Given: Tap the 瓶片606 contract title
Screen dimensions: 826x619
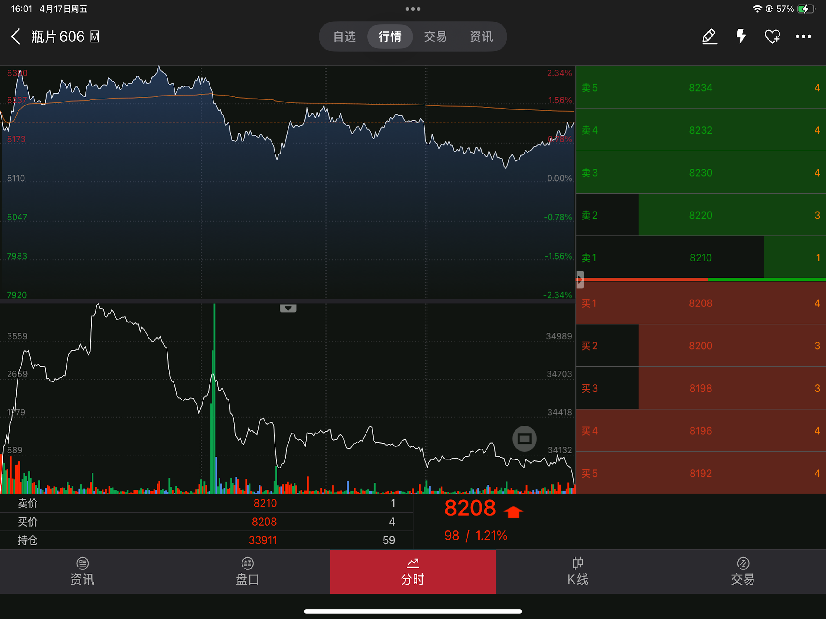Looking at the screenshot, I should click(x=58, y=37).
